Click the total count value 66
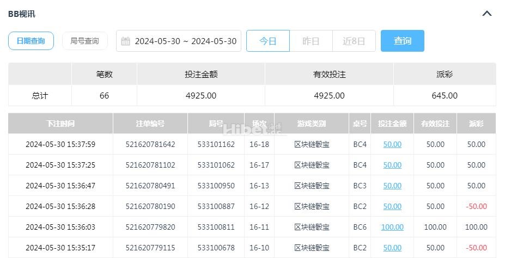The height and width of the screenshot is (258, 511). coord(104,95)
